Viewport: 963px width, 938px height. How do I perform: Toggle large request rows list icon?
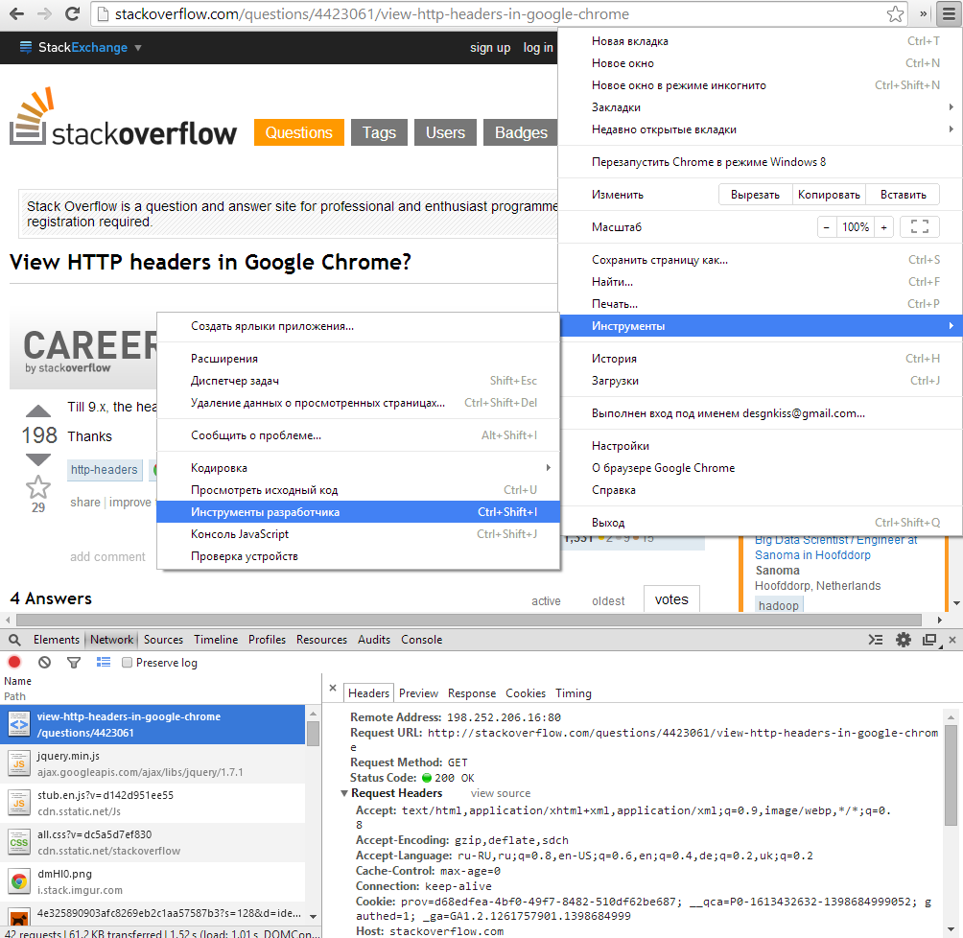[x=104, y=662]
